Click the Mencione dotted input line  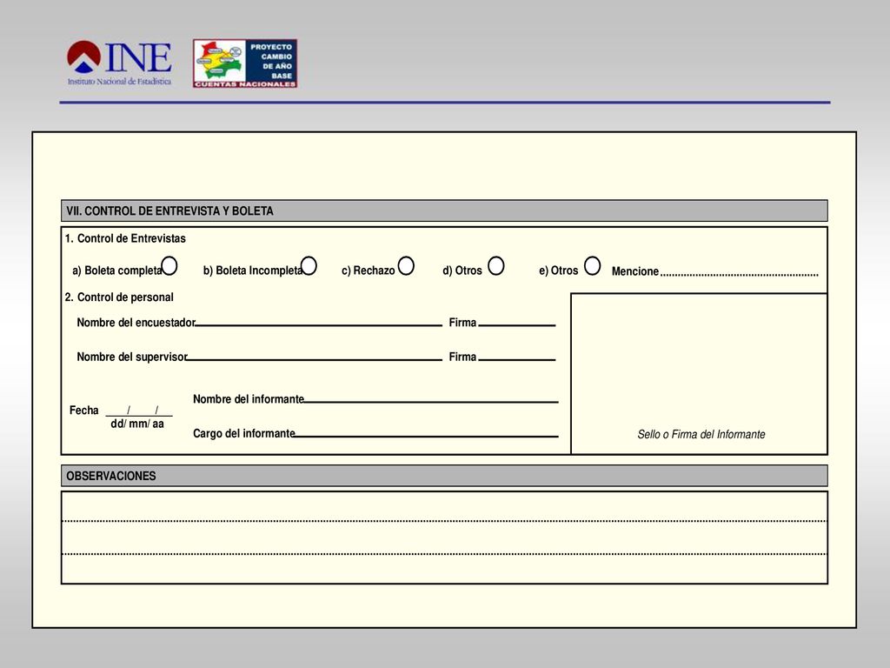(740, 274)
